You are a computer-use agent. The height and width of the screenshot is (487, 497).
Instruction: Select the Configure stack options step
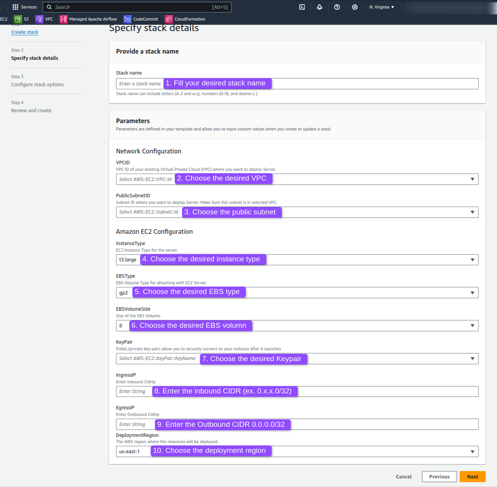point(37,84)
